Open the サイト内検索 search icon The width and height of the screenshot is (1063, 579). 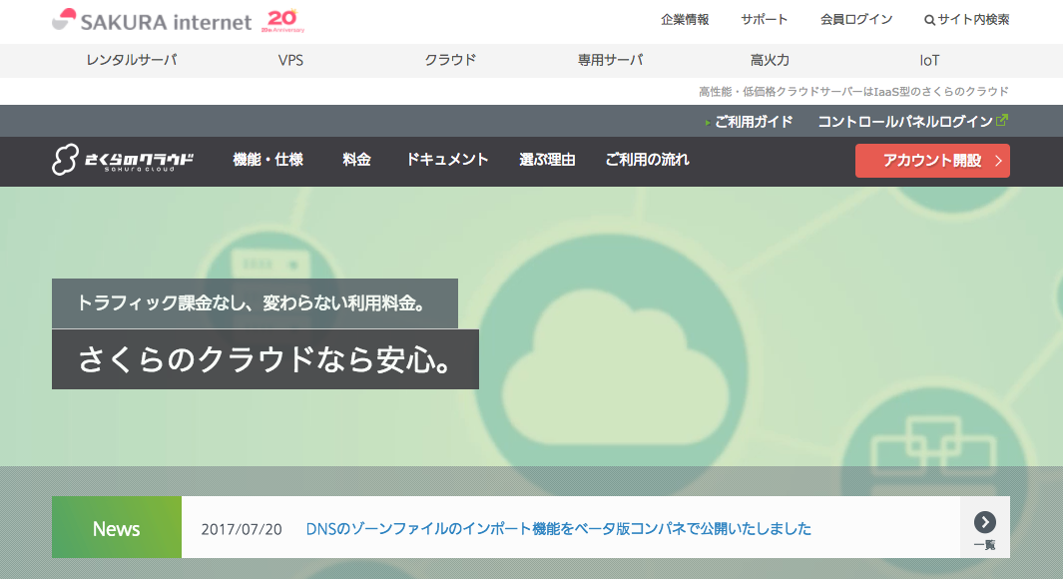[929, 20]
